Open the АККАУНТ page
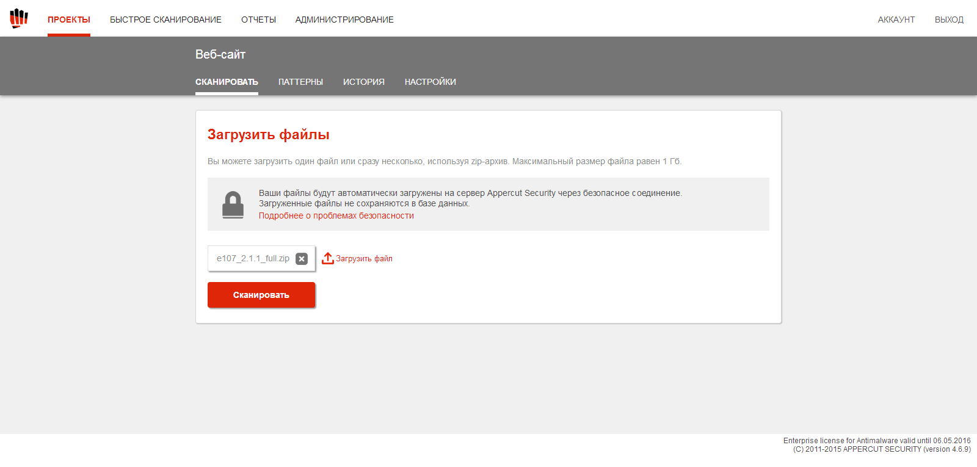The width and height of the screenshot is (977, 467). point(896,20)
